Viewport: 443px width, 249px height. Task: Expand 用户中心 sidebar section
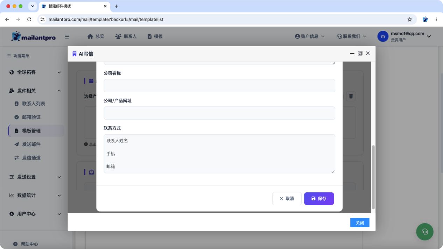(x=35, y=214)
